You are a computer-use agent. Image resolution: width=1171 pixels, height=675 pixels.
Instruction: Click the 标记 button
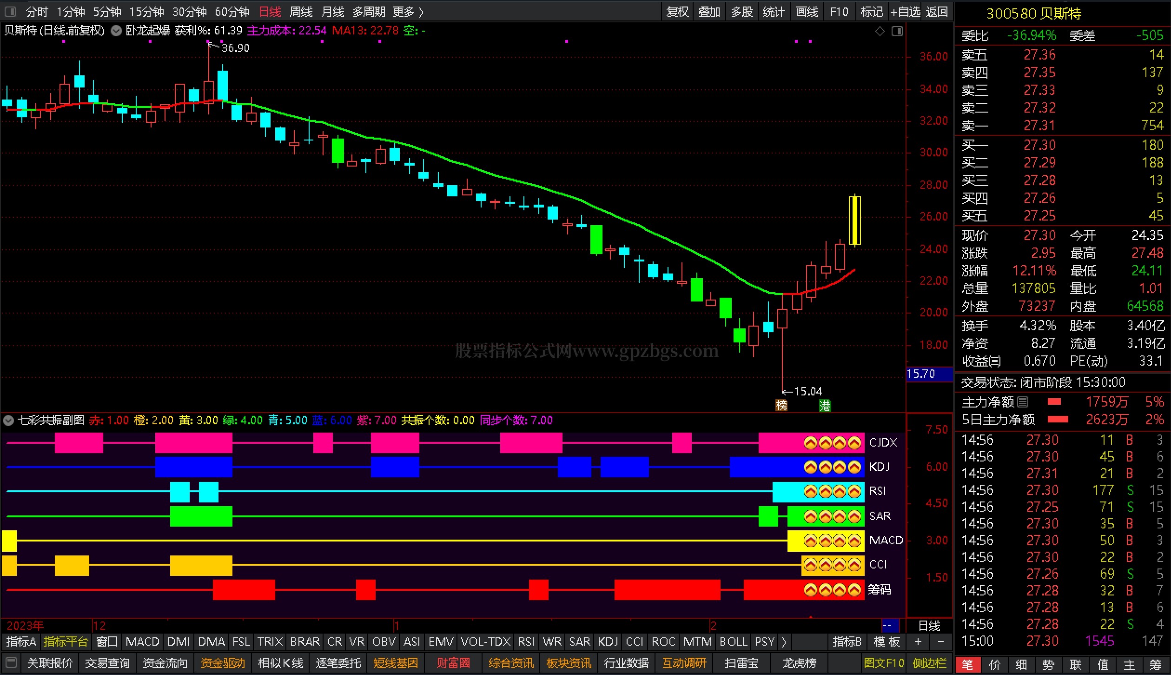coord(872,12)
